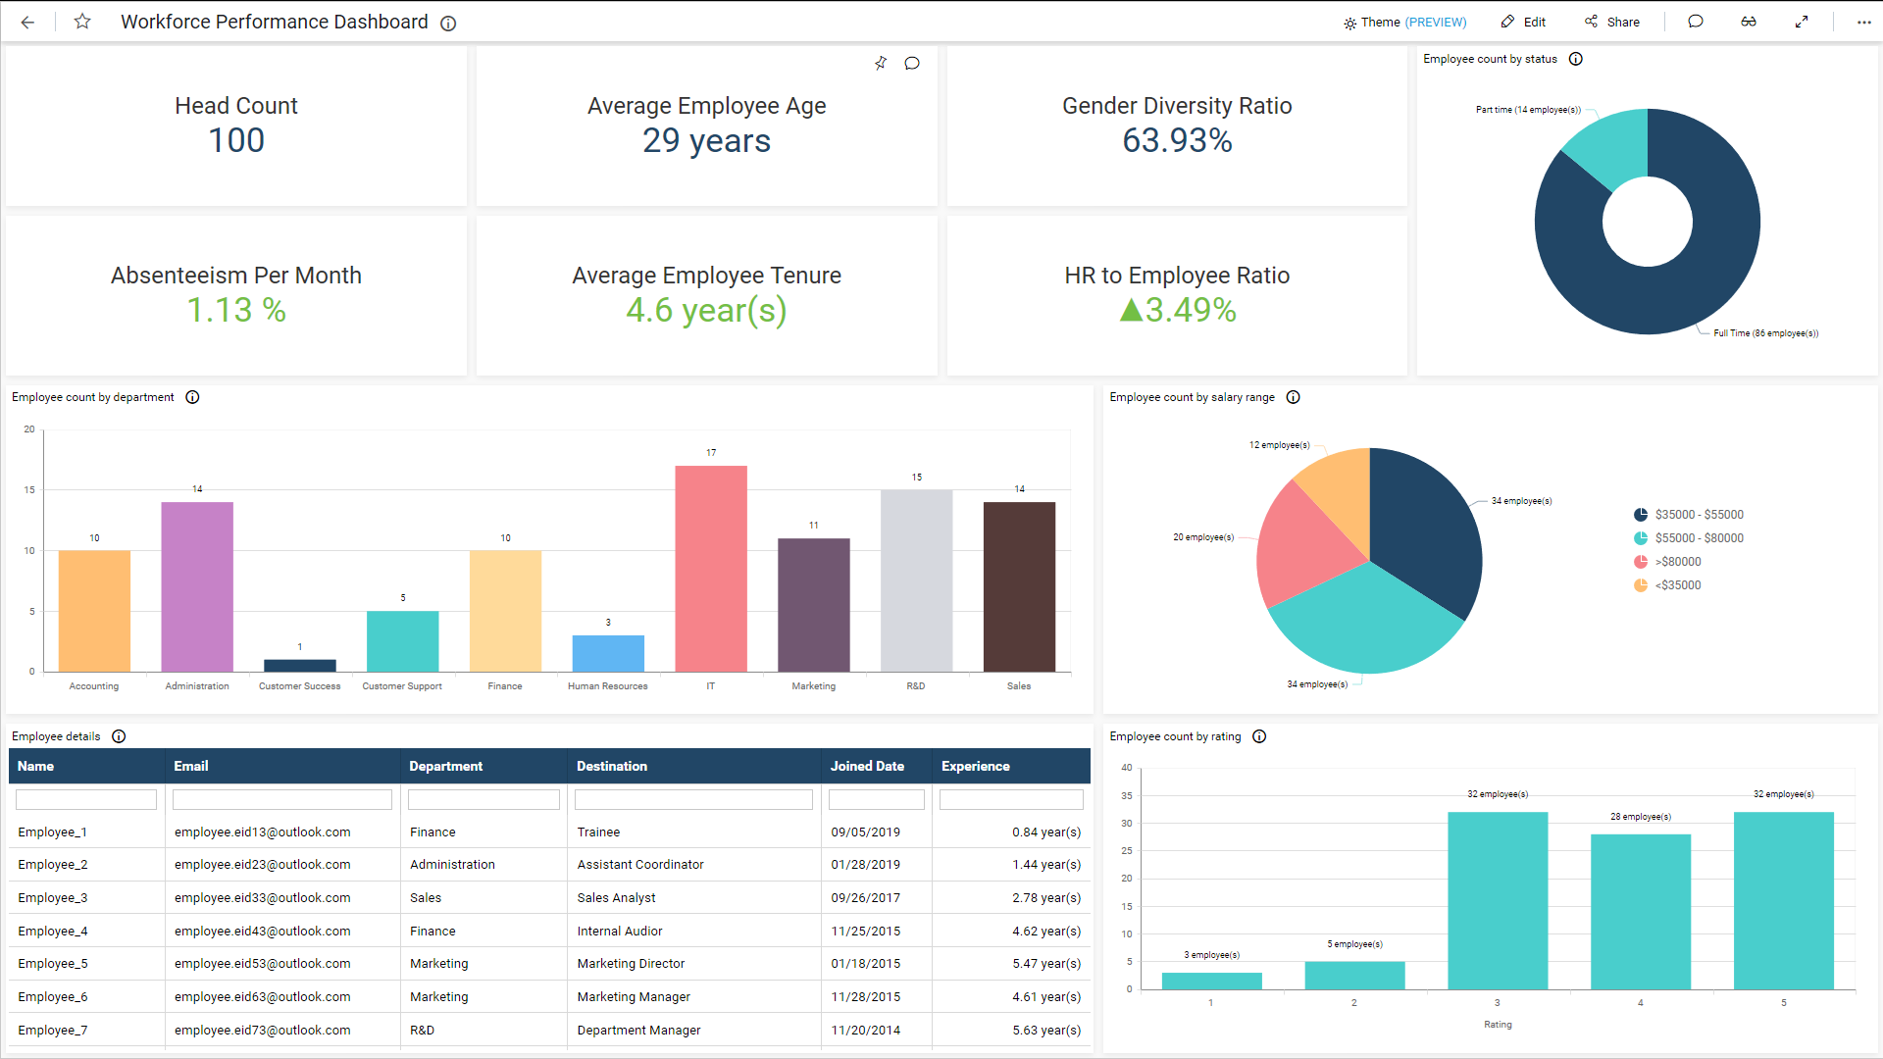Open dashboard preview mode with the glasses icon
This screenshot has height=1059, width=1883.
coord(1749,22)
